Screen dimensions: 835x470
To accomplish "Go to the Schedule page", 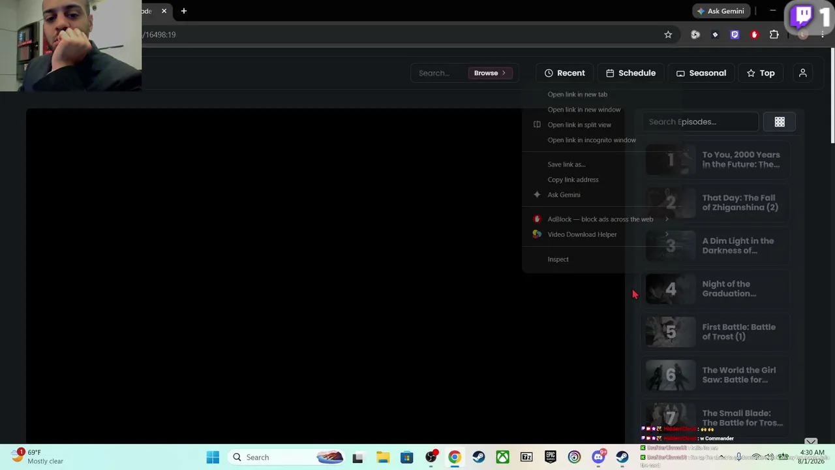I will pos(631,73).
